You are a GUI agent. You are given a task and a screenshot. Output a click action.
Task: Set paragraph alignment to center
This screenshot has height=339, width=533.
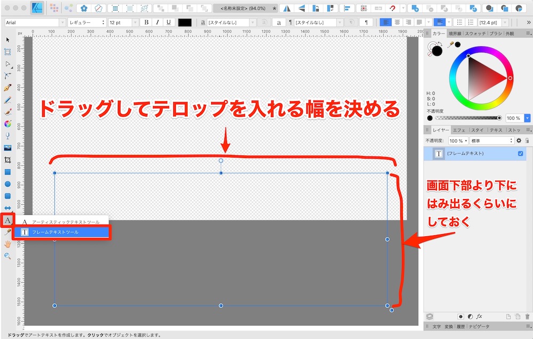(397, 22)
